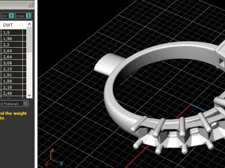This screenshot has width=225, height=168.
Task: Toggle the User materials switch
Action: (x=28, y=16)
